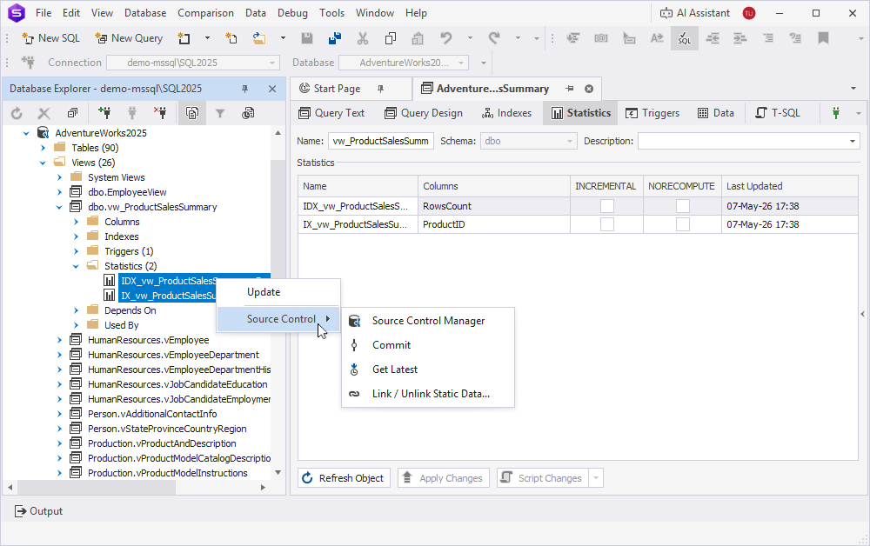This screenshot has width=870, height=546.
Task: Click the Save All icon
Action: click(335, 38)
